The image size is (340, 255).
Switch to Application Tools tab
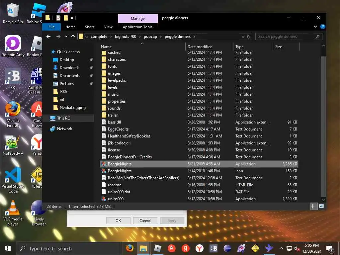click(137, 27)
